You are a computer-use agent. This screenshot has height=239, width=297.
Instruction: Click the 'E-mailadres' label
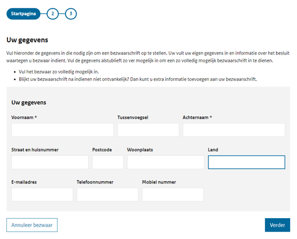(24, 182)
